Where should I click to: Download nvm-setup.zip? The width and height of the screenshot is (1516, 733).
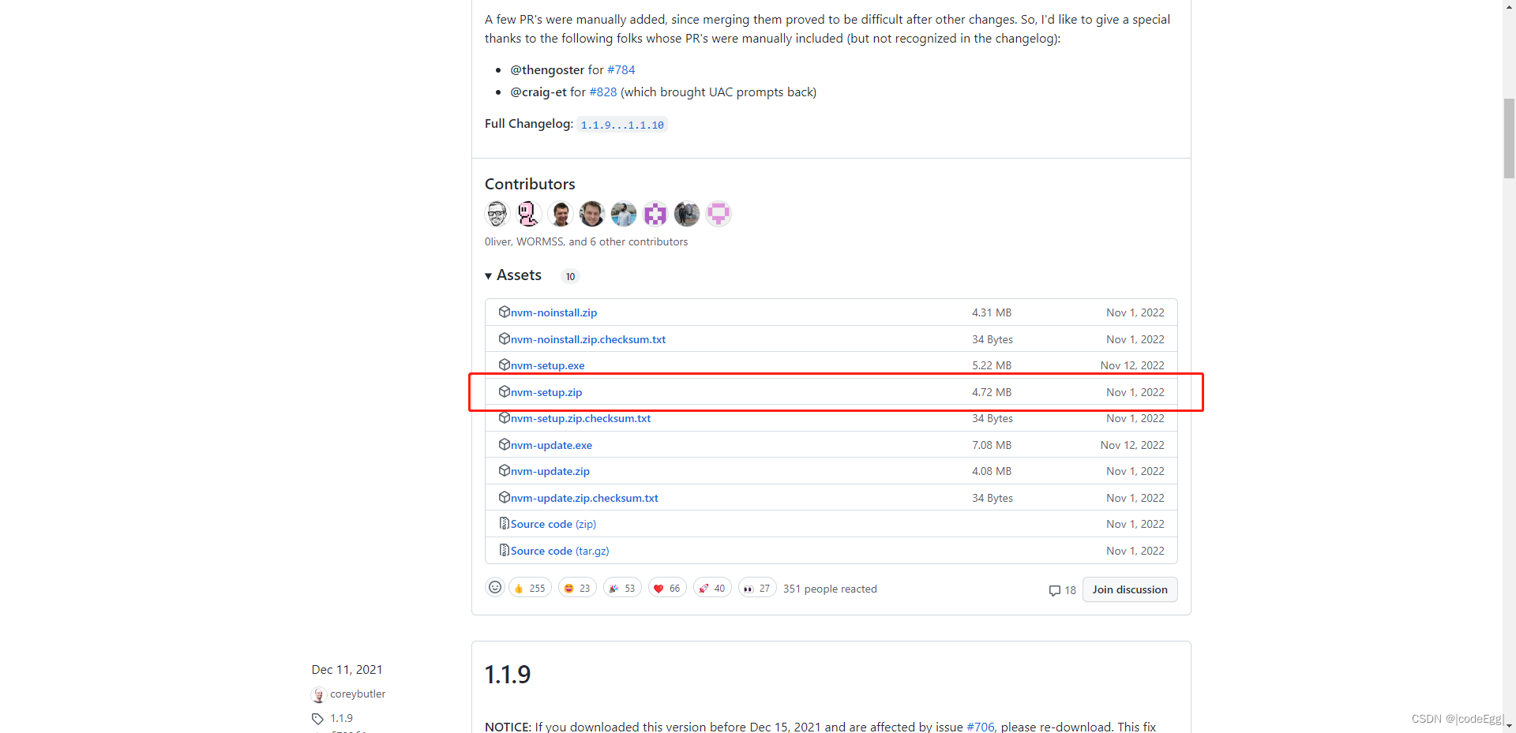546,392
